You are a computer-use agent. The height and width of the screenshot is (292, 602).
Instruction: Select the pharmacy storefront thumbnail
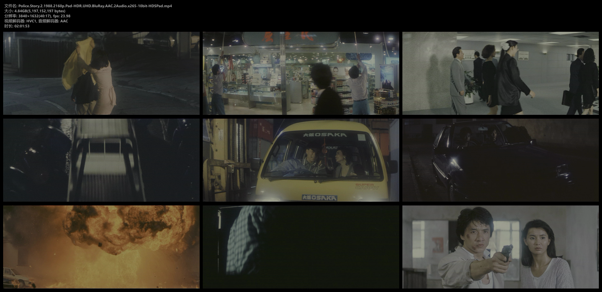[301, 73]
